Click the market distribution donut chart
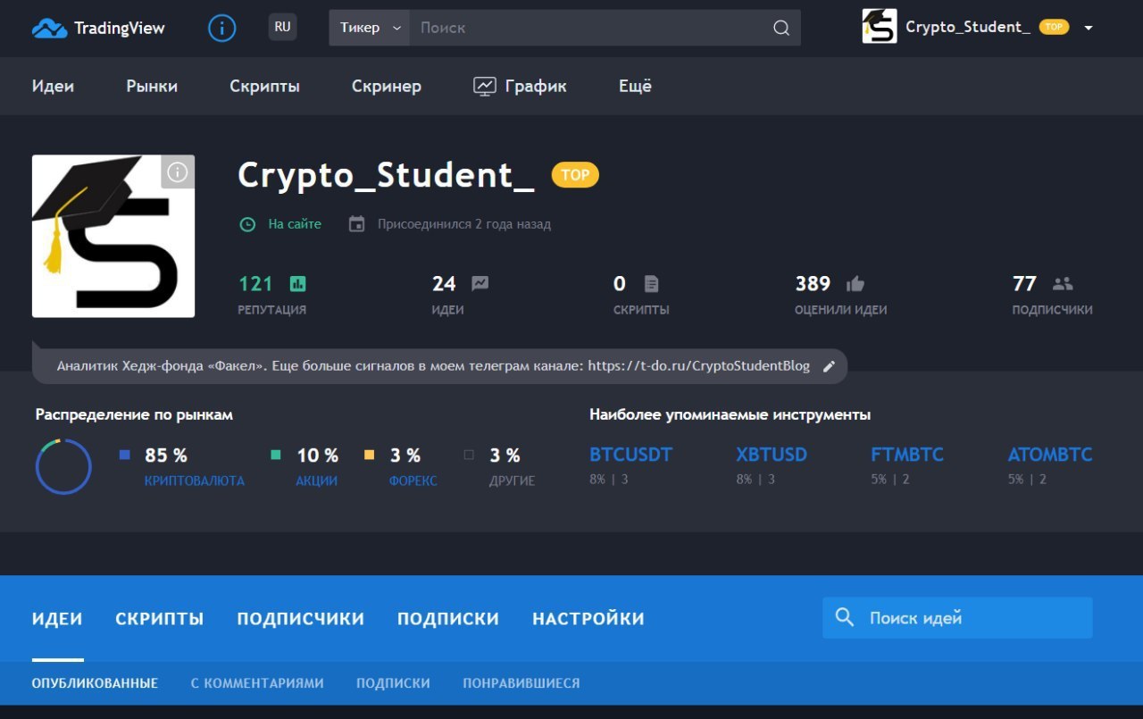 click(x=63, y=466)
